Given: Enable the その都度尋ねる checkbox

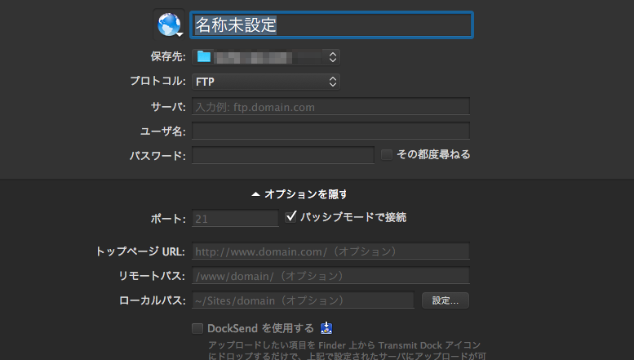Looking at the screenshot, I should pyautogui.click(x=387, y=154).
